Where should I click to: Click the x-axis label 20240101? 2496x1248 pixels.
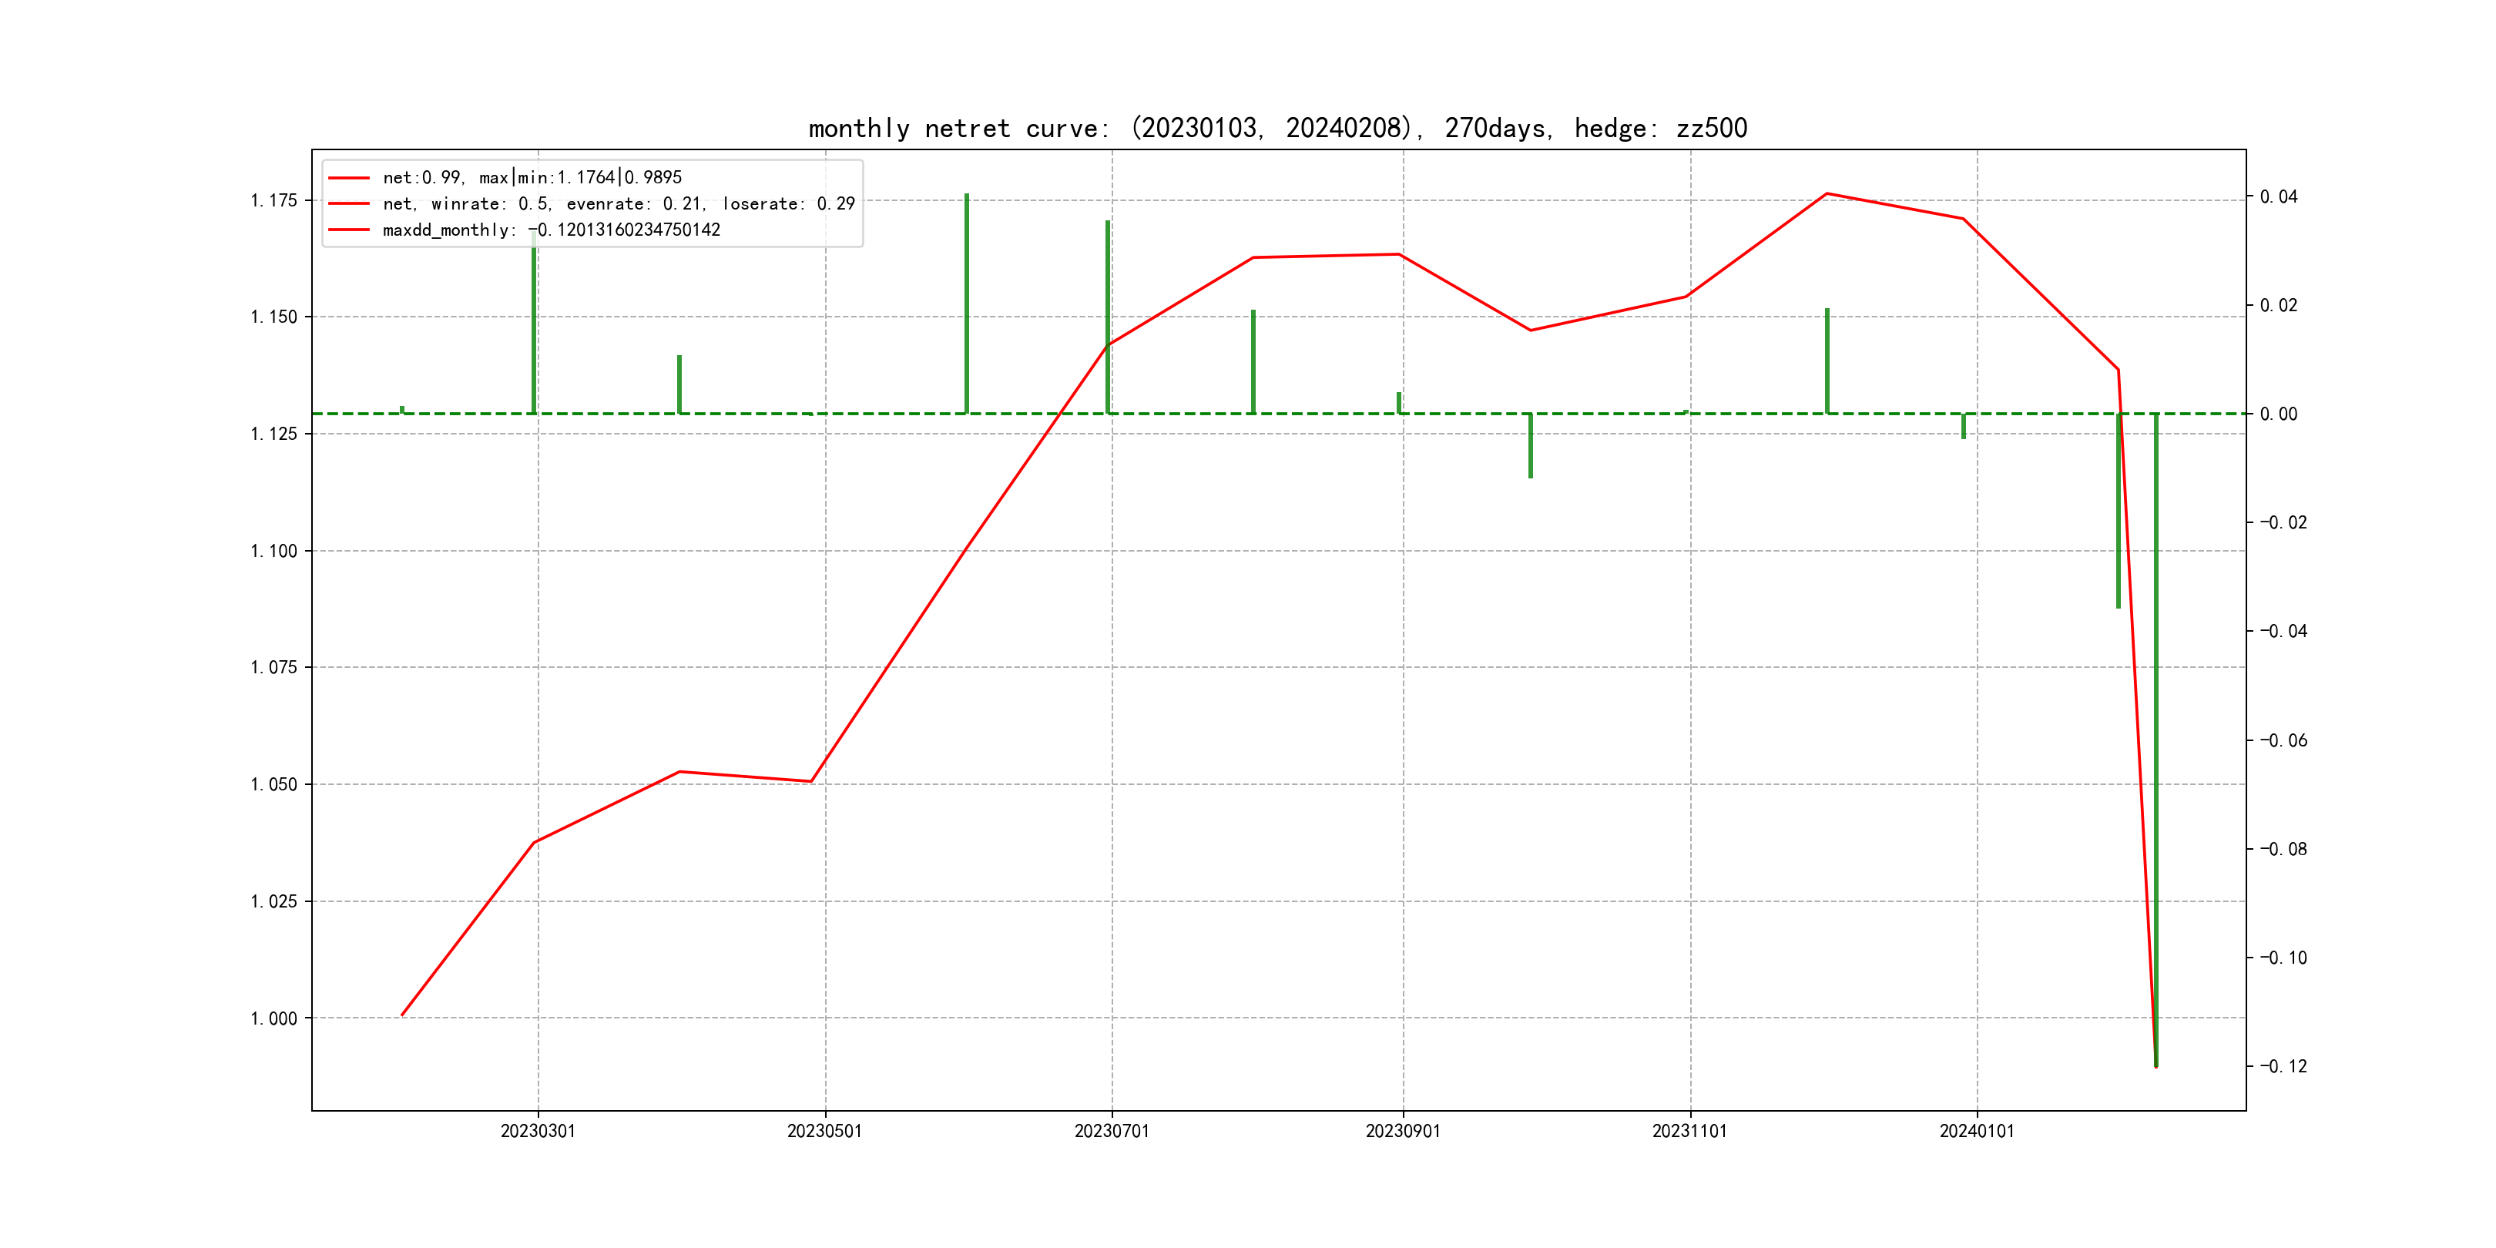pyautogui.click(x=1977, y=1132)
